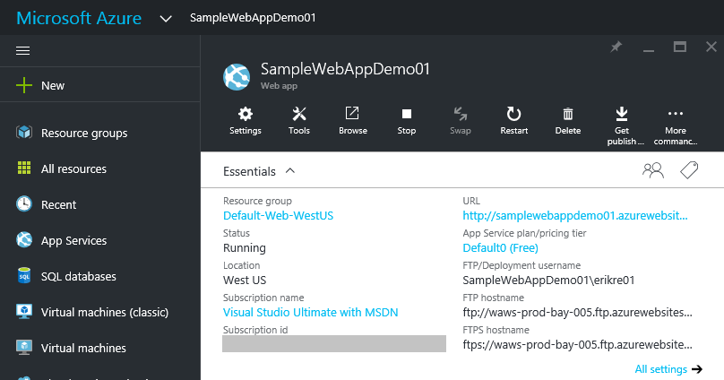
Task: Open the samplewebappdemo01 URL link
Action: (x=577, y=216)
